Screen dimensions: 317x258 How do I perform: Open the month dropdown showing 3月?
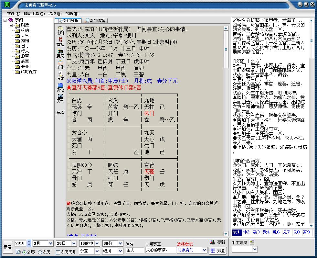click(50, 243)
